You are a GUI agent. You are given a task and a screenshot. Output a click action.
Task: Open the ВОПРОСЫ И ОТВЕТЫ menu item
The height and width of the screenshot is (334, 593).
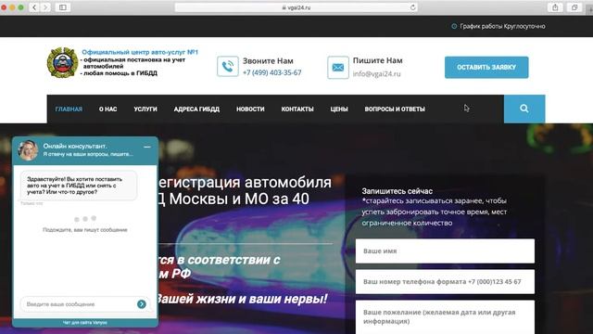click(395, 109)
